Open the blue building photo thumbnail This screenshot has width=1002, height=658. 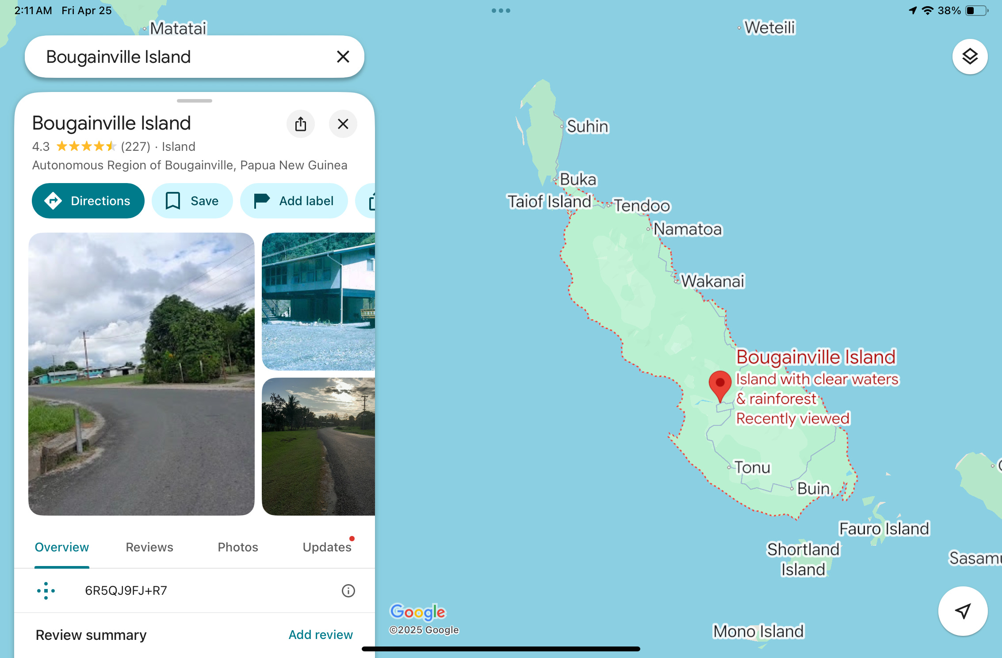click(318, 302)
